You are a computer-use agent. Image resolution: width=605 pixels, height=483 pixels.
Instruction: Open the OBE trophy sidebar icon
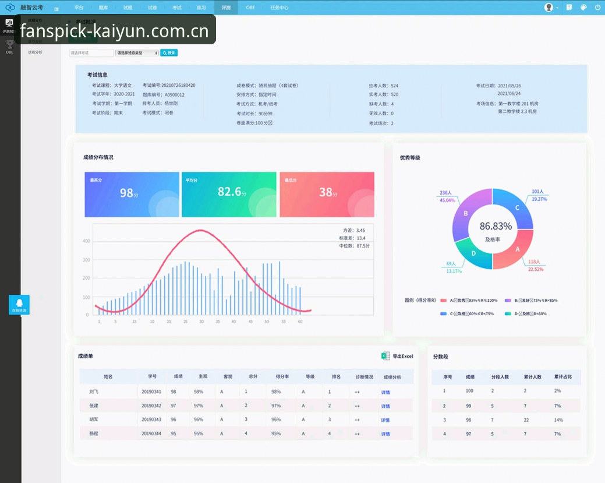click(x=10, y=44)
